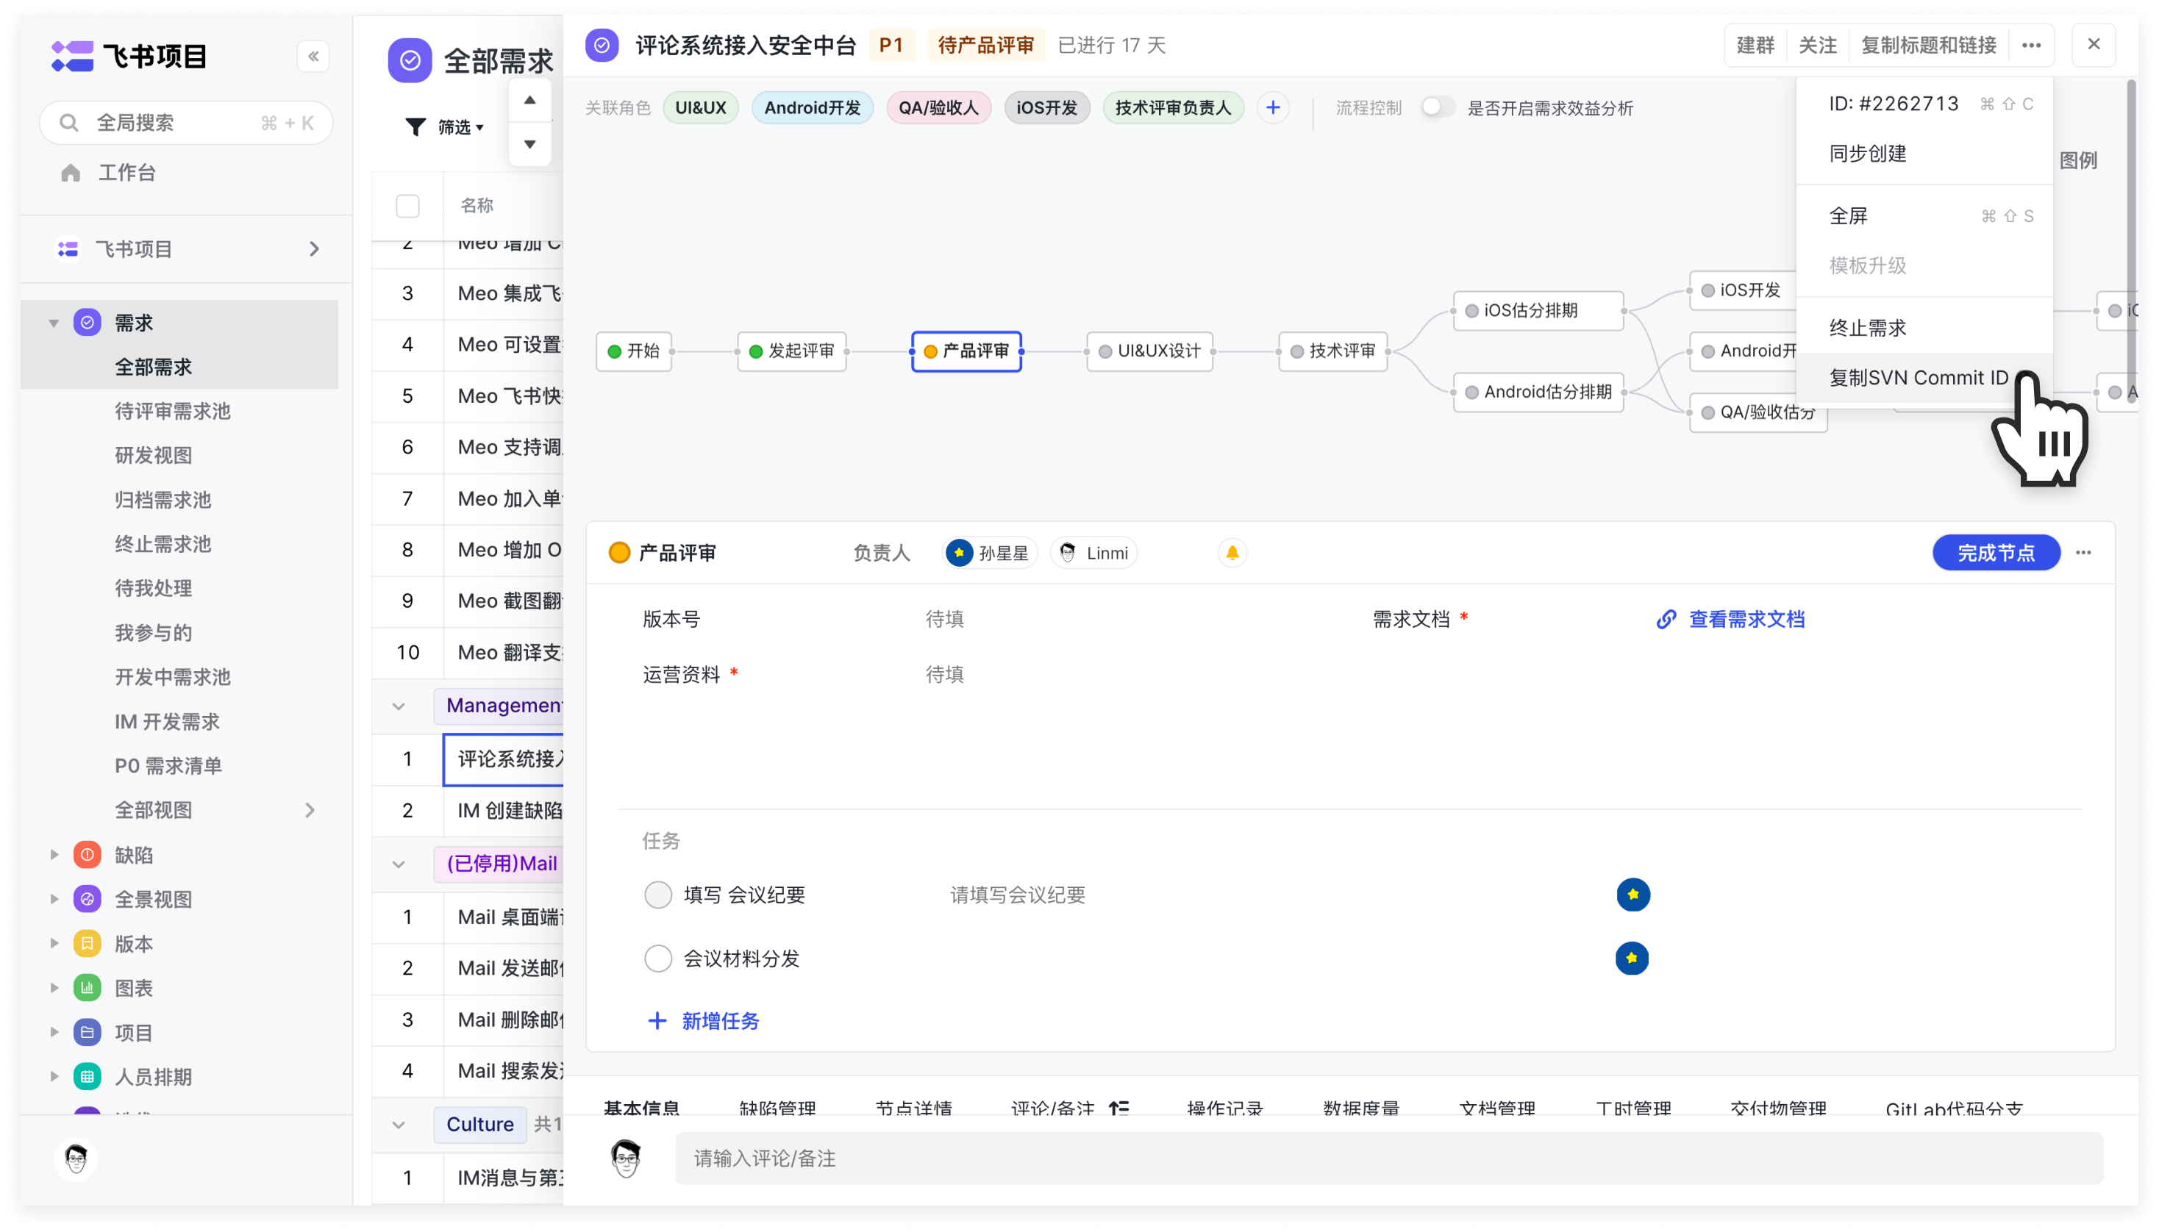The width and height of the screenshot is (2159, 1232).
Task: Select the UI&UX设计 workflow node
Action: click(1149, 351)
